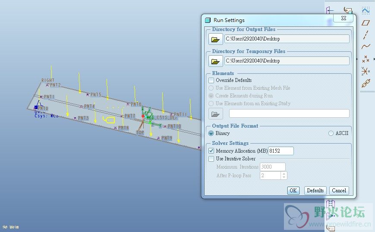The height and width of the screenshot is (232, 375).
Task: Click the chain link icon in the right toolbar
Action: tap(366, 83)
